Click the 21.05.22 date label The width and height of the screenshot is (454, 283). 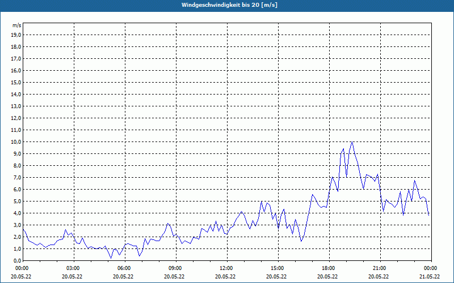pyautogui.click(x=430, y=276)
